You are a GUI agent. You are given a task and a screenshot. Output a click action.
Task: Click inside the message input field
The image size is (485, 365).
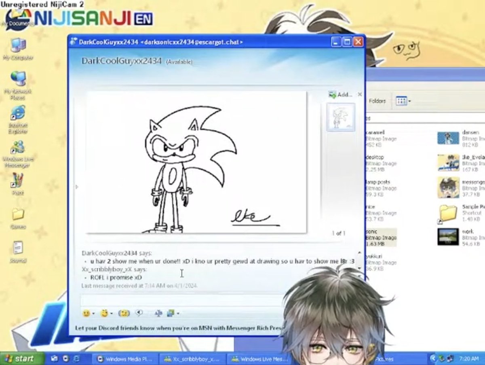pos(182,301)
